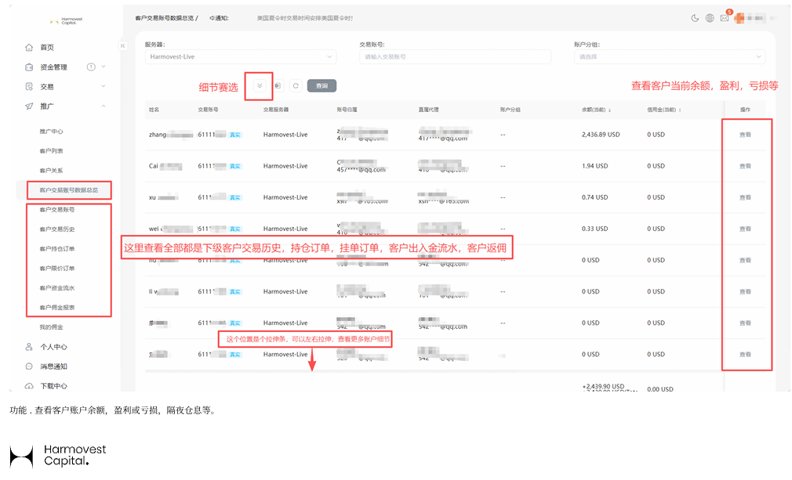Screen dimensions: 792x480
Task: Click the 交易 document icon
Action: (29, 87)
